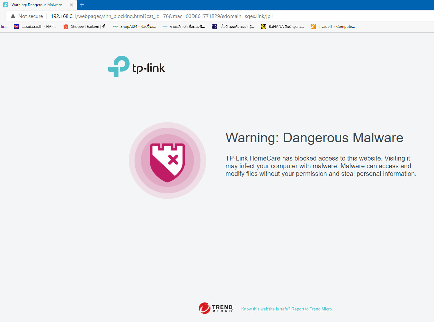
Task: Click the JIB favicon in bookmarks bar
Action: [x=214, y=27]
